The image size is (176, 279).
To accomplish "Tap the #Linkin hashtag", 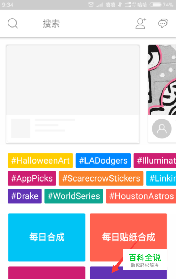I will (161, 178).
